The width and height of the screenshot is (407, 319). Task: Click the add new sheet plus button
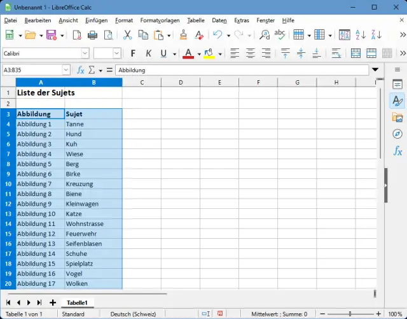pyautogui.click(x=52, y=302)
